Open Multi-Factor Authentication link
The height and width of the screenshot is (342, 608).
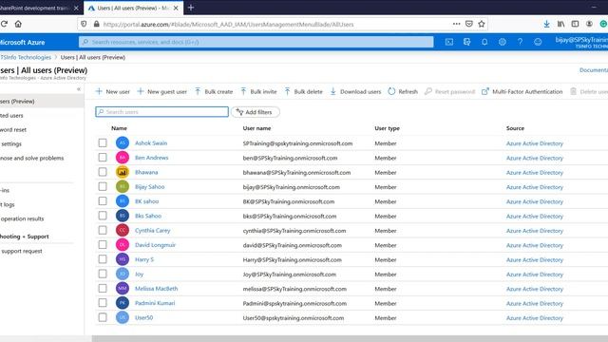tap(522, 91)
